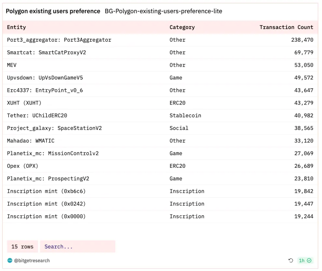
Task: Select Inscription mint (0xb6c6) row
Action: click(46, 191)
